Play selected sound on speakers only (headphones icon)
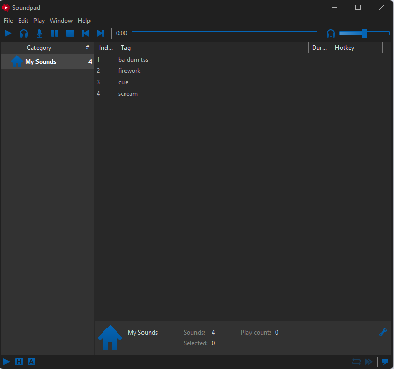 tap(24, 33)
